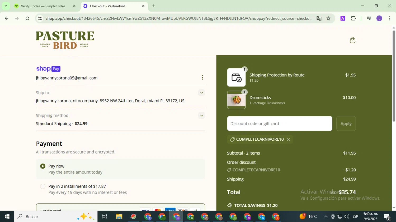Open the network icon in system tray

[x=340, y=216]
